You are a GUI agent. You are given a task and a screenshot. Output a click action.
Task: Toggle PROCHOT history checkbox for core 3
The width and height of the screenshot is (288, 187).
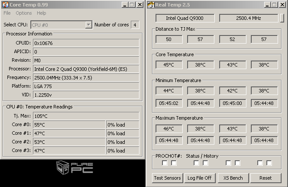click(269, 163)
